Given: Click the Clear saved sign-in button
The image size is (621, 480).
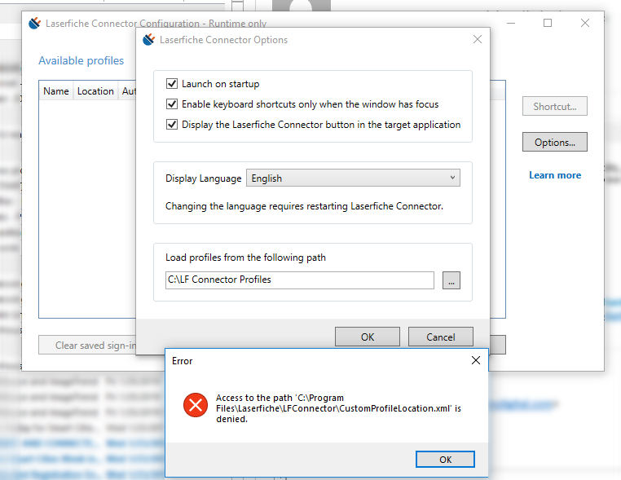Looking at the screenshot, I should (x=87, y=345).
